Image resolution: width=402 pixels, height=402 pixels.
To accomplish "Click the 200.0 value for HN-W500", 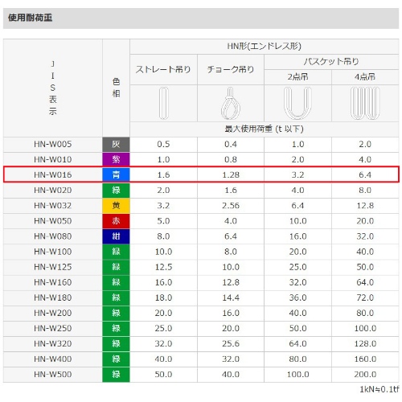I will pyautogui.click(x=365, y=374).
